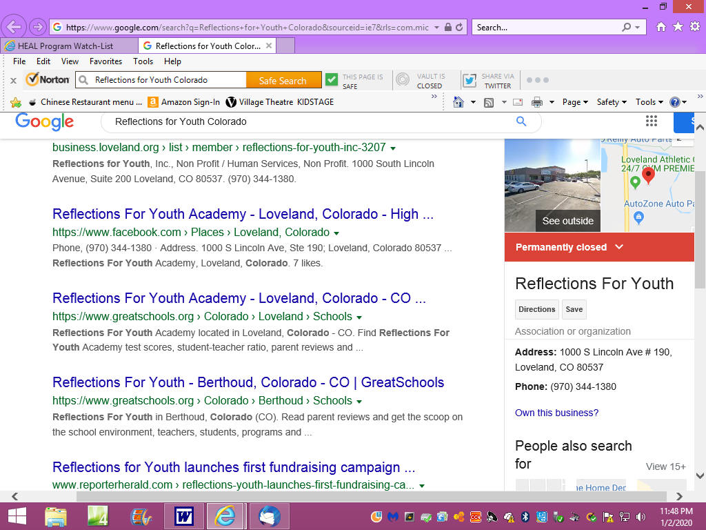Click Own this business link
Viewport: 706px width, 530px height.
pos(556,413)
